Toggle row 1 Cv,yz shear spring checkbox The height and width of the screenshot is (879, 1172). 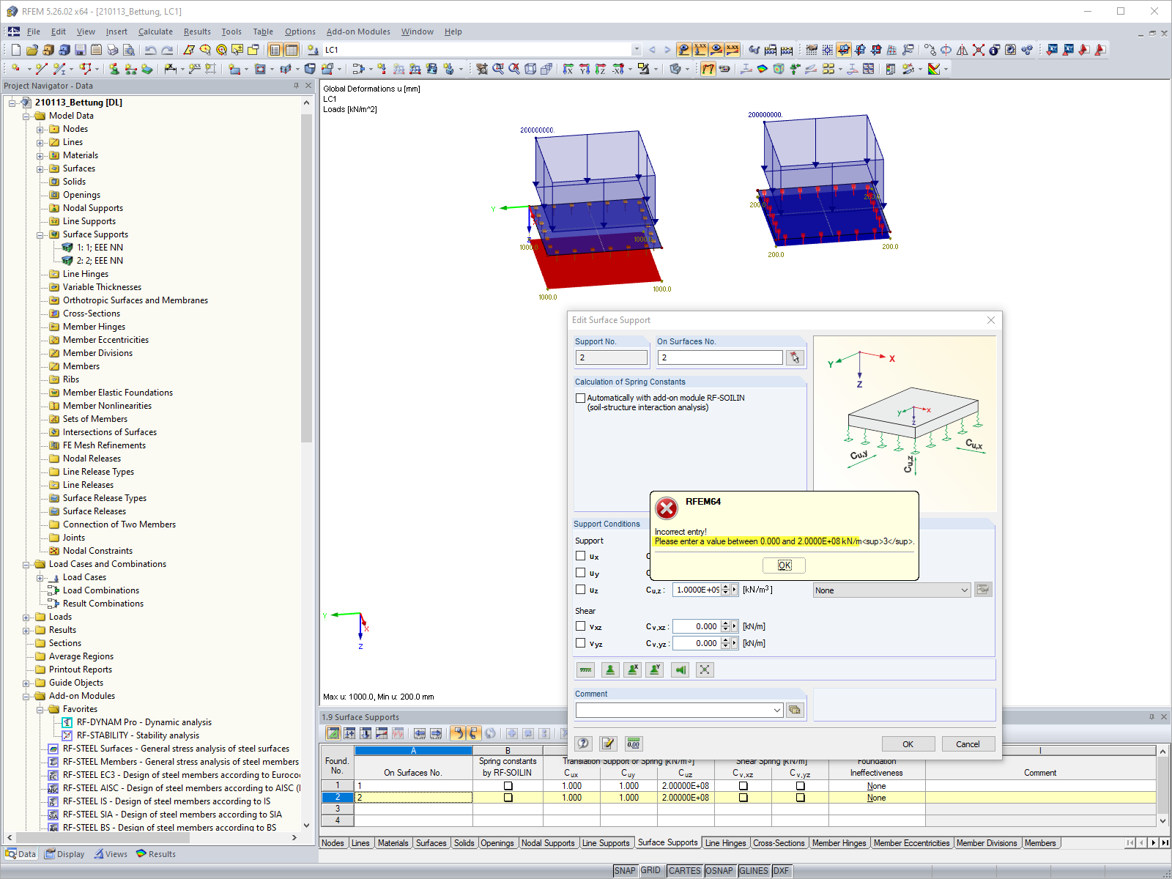coord(801,786)
